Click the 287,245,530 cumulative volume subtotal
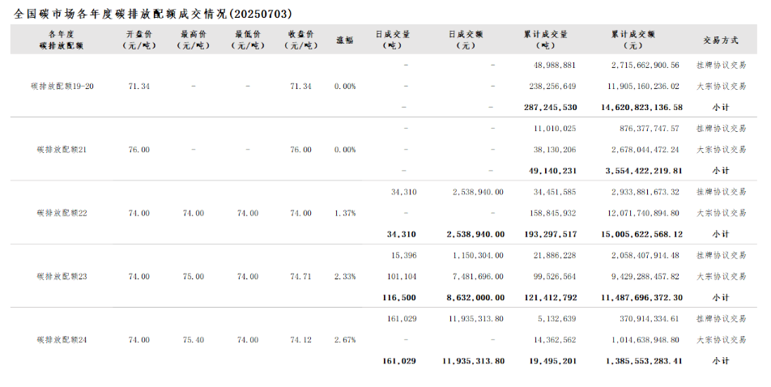 [550, 107]
